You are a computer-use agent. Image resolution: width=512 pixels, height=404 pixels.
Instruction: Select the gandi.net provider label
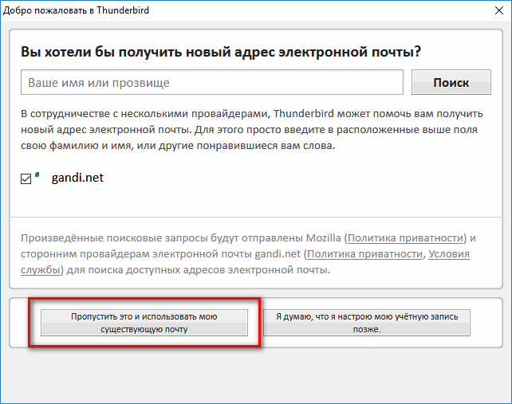pyautogui.click(x=77, y=178)
